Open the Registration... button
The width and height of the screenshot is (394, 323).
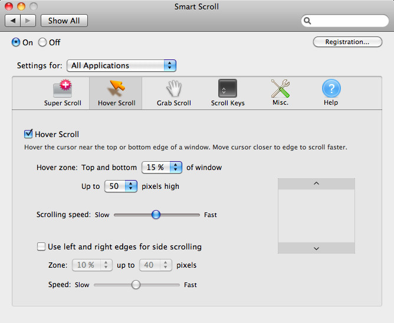pos(347,42)
